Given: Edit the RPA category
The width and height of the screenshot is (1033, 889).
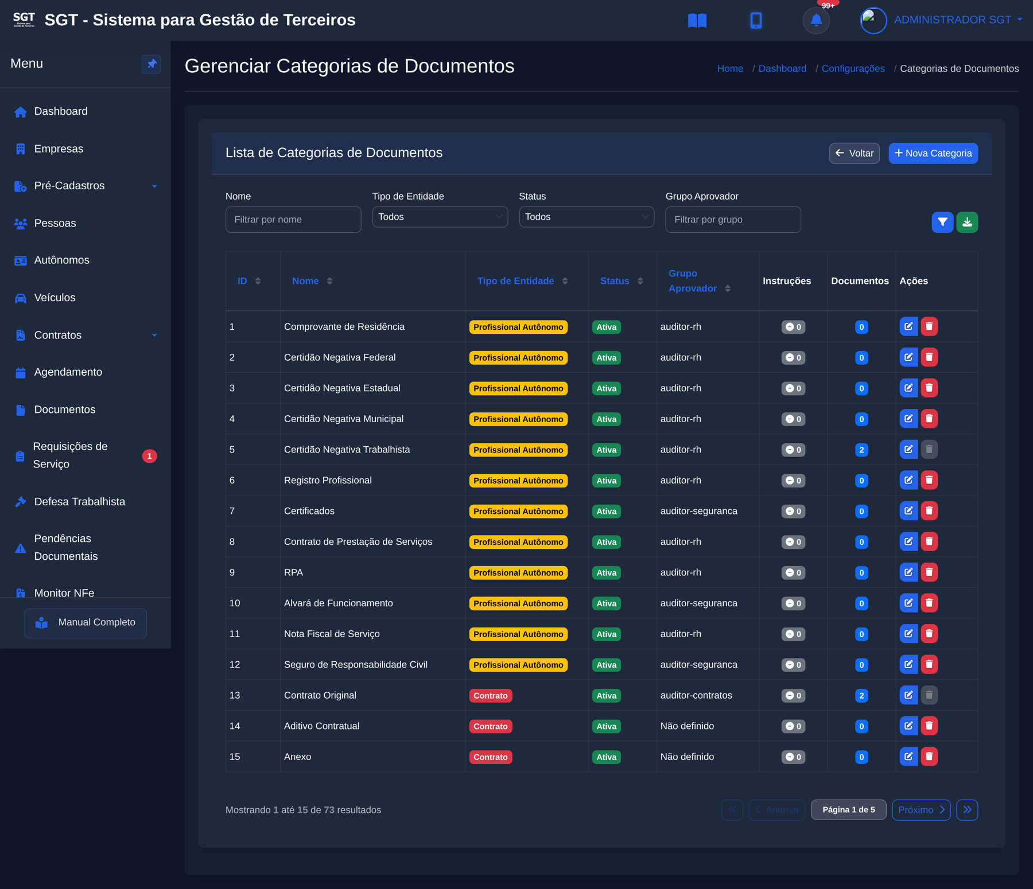Looking at the screenshot, I should click(908, 572).
